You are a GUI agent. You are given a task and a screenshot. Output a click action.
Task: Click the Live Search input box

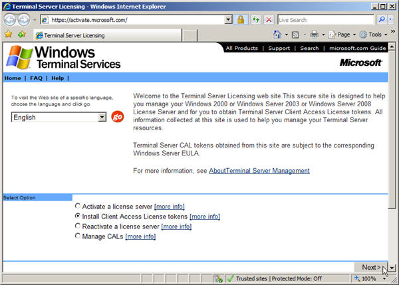(x=326, y=20)
